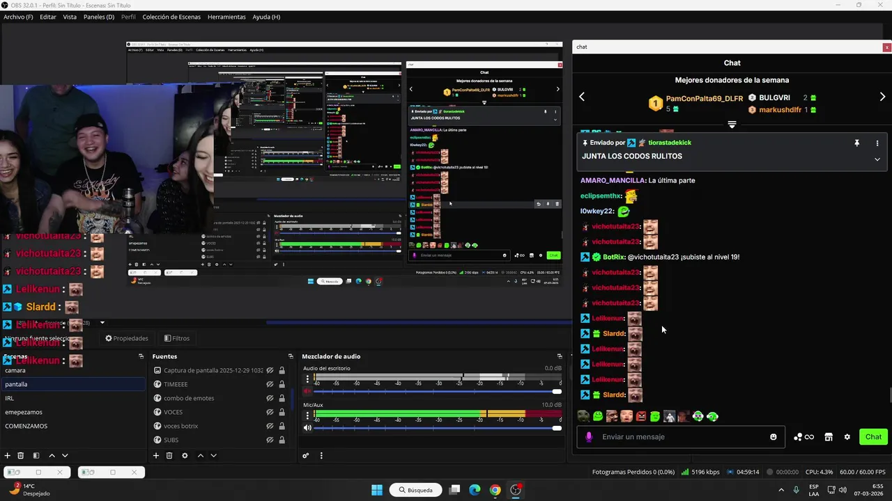Open Google Chrome from the taskbar

[x=495, y=490]
